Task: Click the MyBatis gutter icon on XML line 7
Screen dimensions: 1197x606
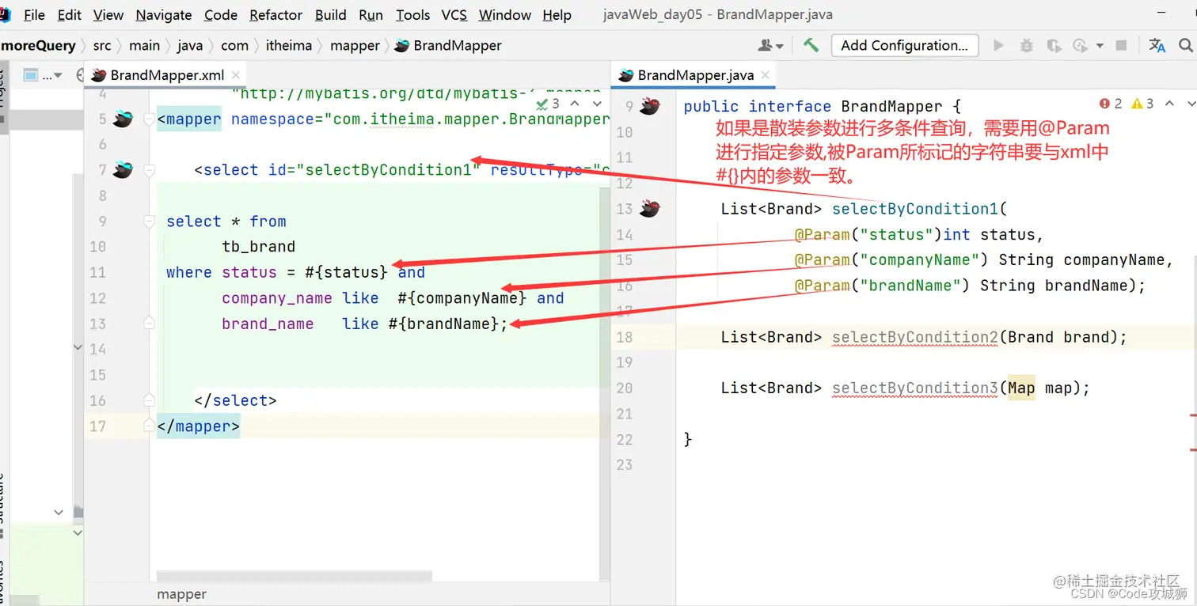Action: coord(123,169)
